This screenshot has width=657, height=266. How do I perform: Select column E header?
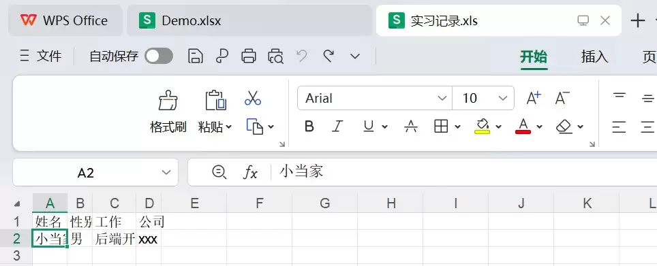[x=194, y=203]
